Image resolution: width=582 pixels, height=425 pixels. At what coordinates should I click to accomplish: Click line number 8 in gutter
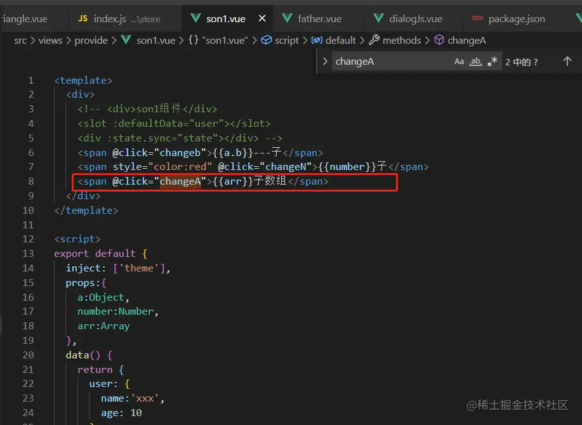tap(31, 181)
